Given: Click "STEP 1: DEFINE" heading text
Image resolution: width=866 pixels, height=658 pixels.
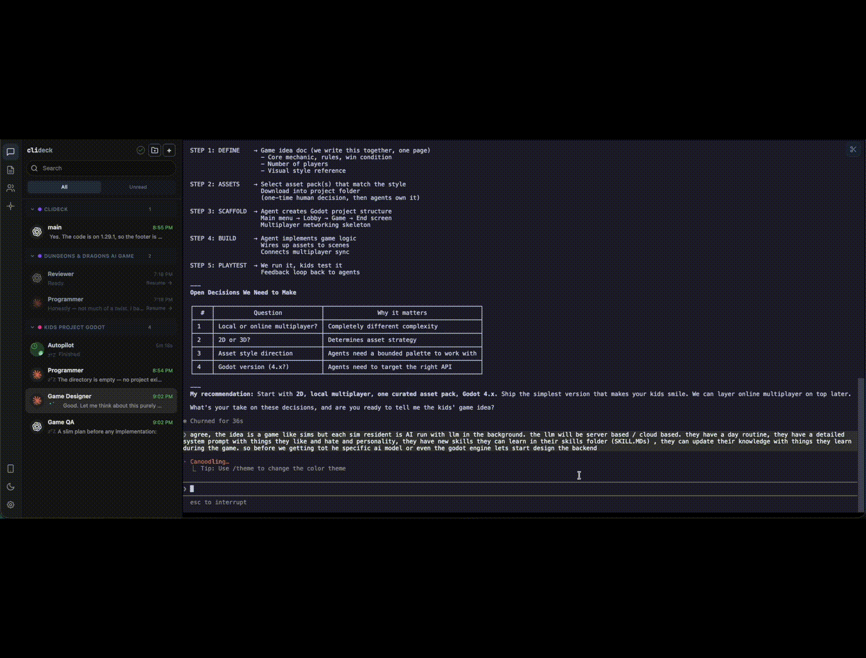Looking at the screenshot, I should pos(215,151).
